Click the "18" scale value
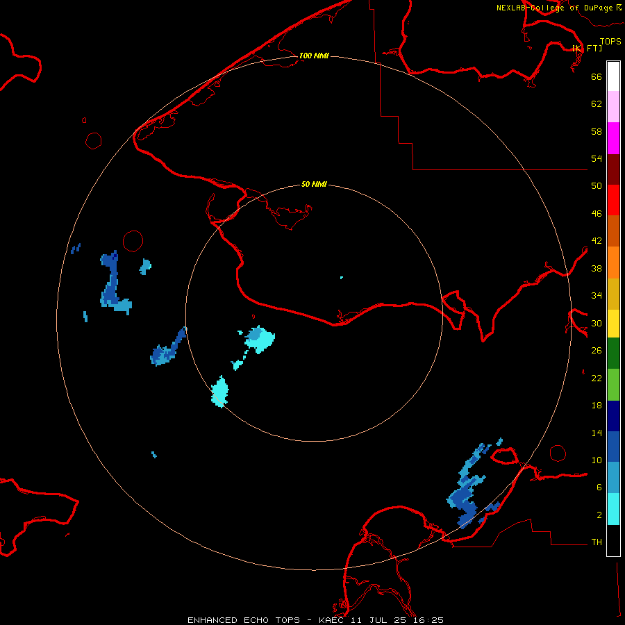Image resolution: width=625 pixels, height=625 pixels. pos(597,406)
